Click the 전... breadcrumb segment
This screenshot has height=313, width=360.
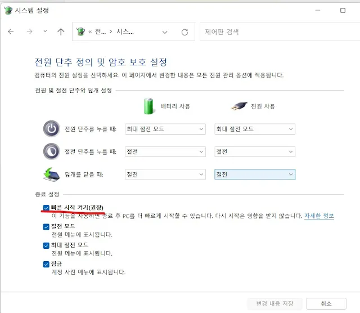[x=100, y=32]
